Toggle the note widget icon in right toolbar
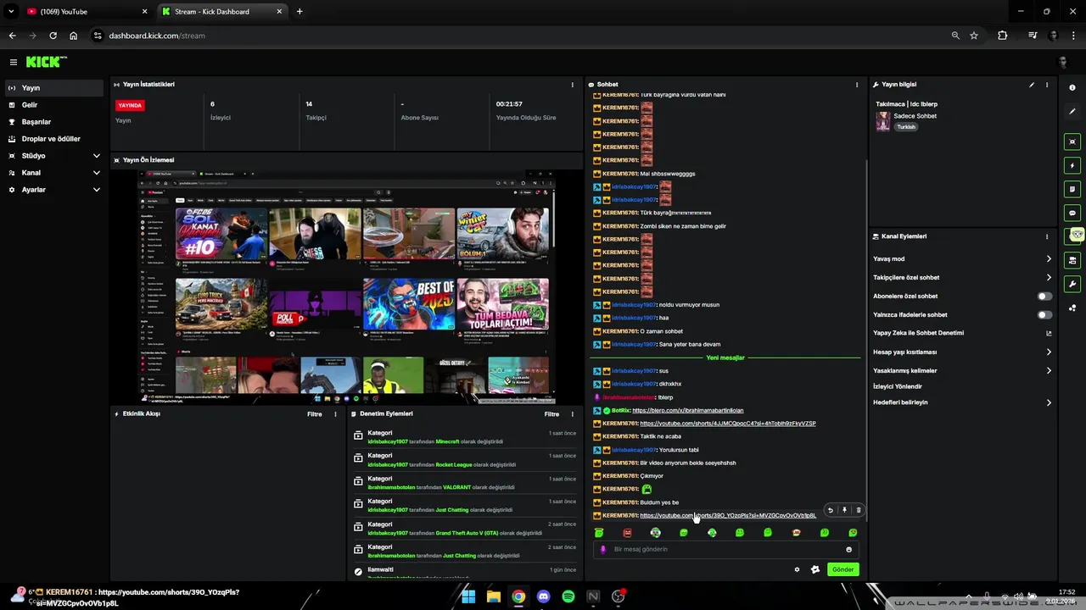 click(1072, 189)
